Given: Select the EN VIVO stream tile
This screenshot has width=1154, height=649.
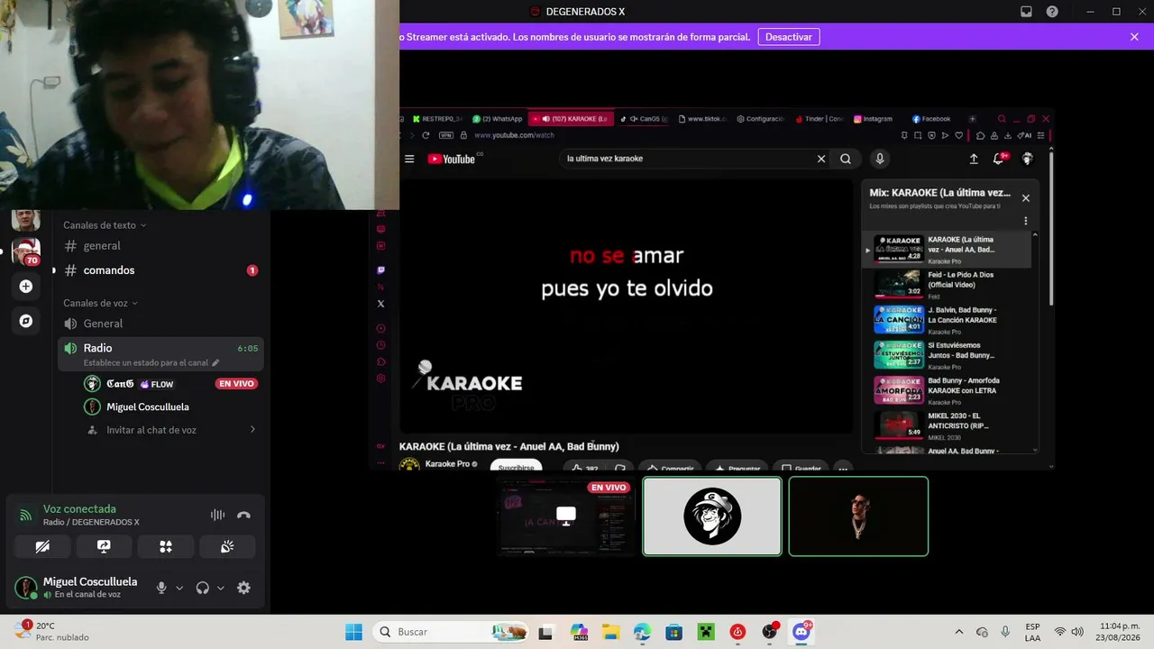Looking at the screenshot, I should click(566, 516).
